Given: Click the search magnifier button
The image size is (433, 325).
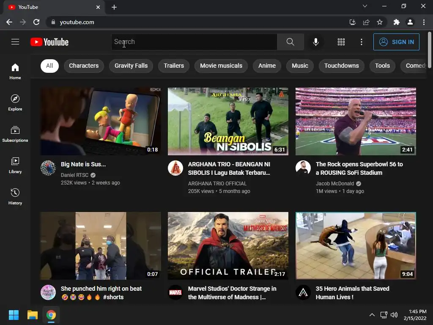Looking at the screenshot, I should point(290,42).
